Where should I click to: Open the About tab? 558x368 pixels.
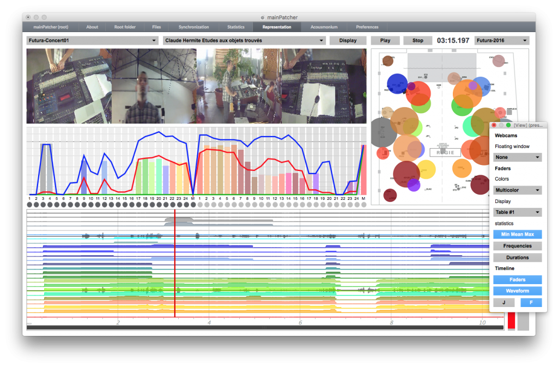tap(92, 27)
